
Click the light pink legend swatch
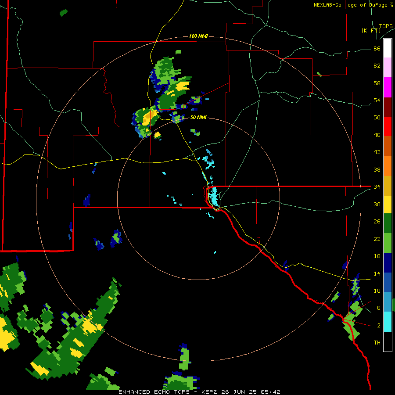[x=388, y=68]
